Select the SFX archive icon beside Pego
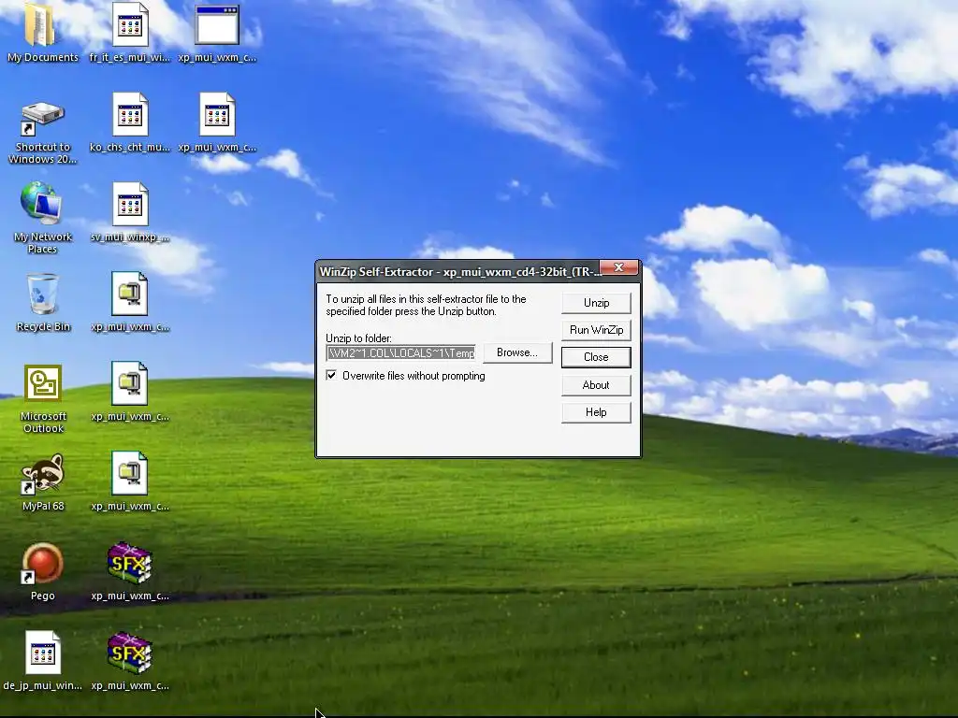The image size is (958, 718). [x=129, y=563]
